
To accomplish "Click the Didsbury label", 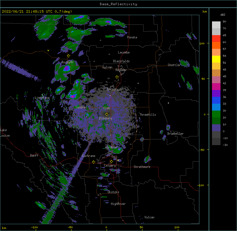I will point(106,118).
